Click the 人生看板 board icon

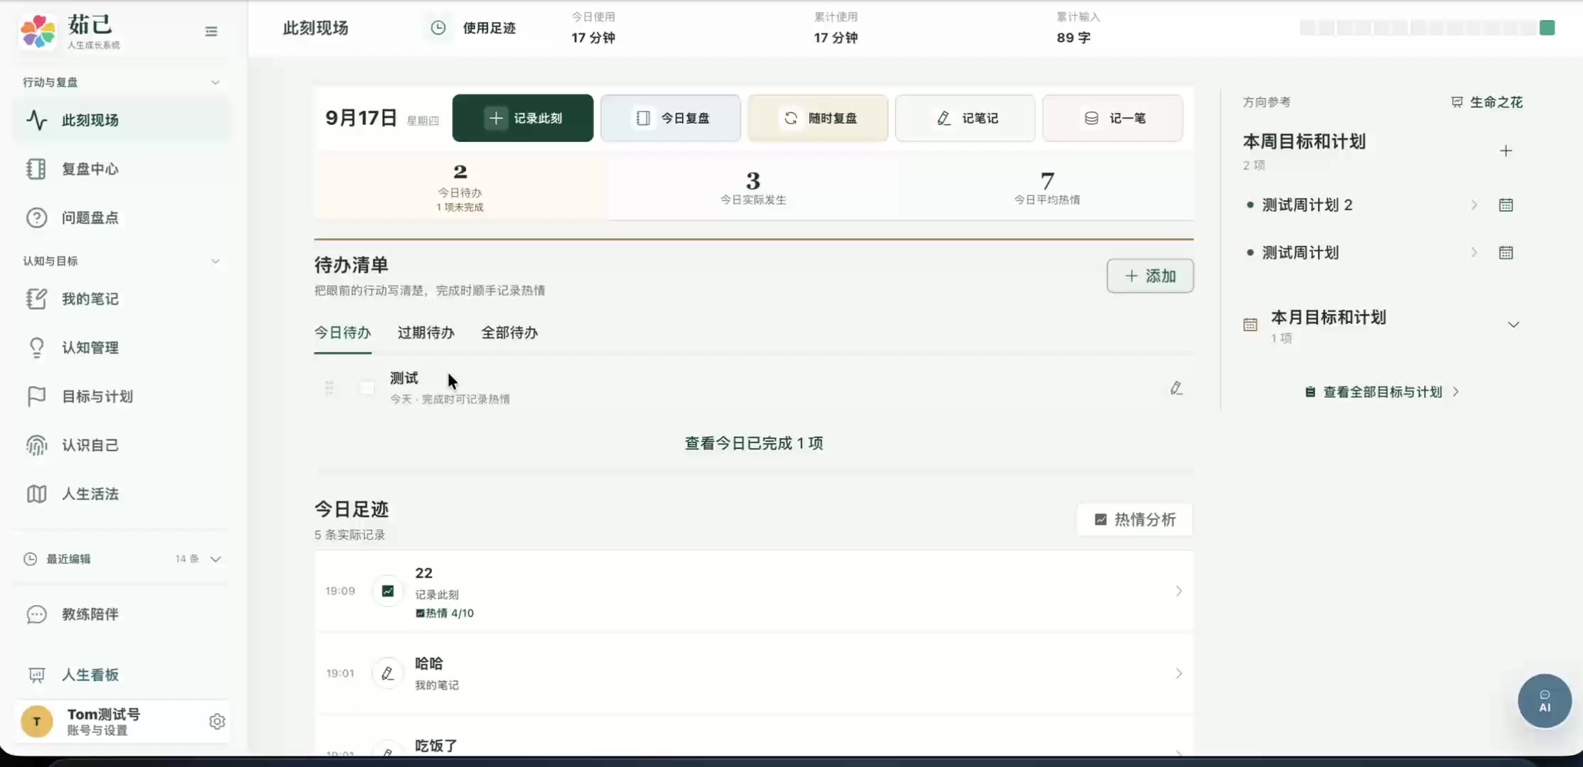[x=36, y=675]
